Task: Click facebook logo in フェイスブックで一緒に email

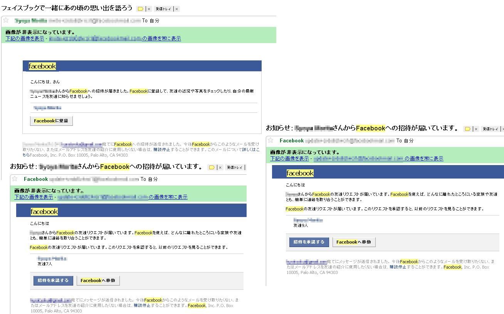Action: 42,66
